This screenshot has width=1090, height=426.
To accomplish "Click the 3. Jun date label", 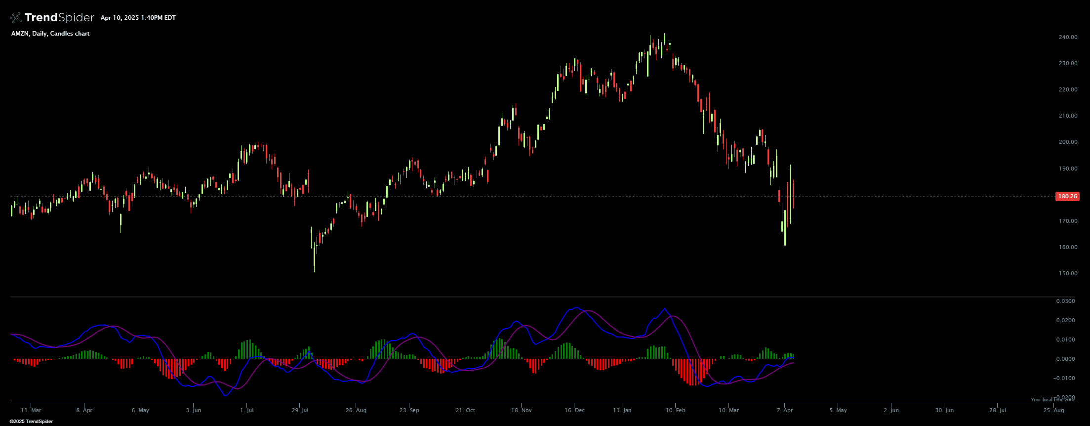I will point(193,410).
